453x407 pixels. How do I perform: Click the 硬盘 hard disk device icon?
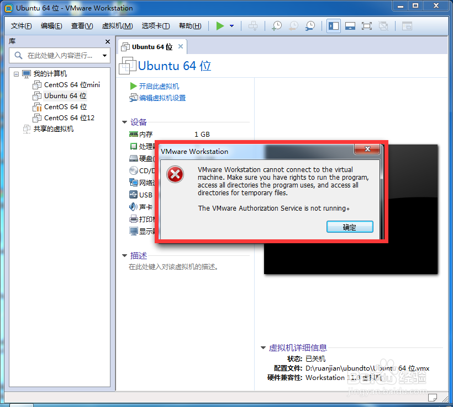pos(134,158)
